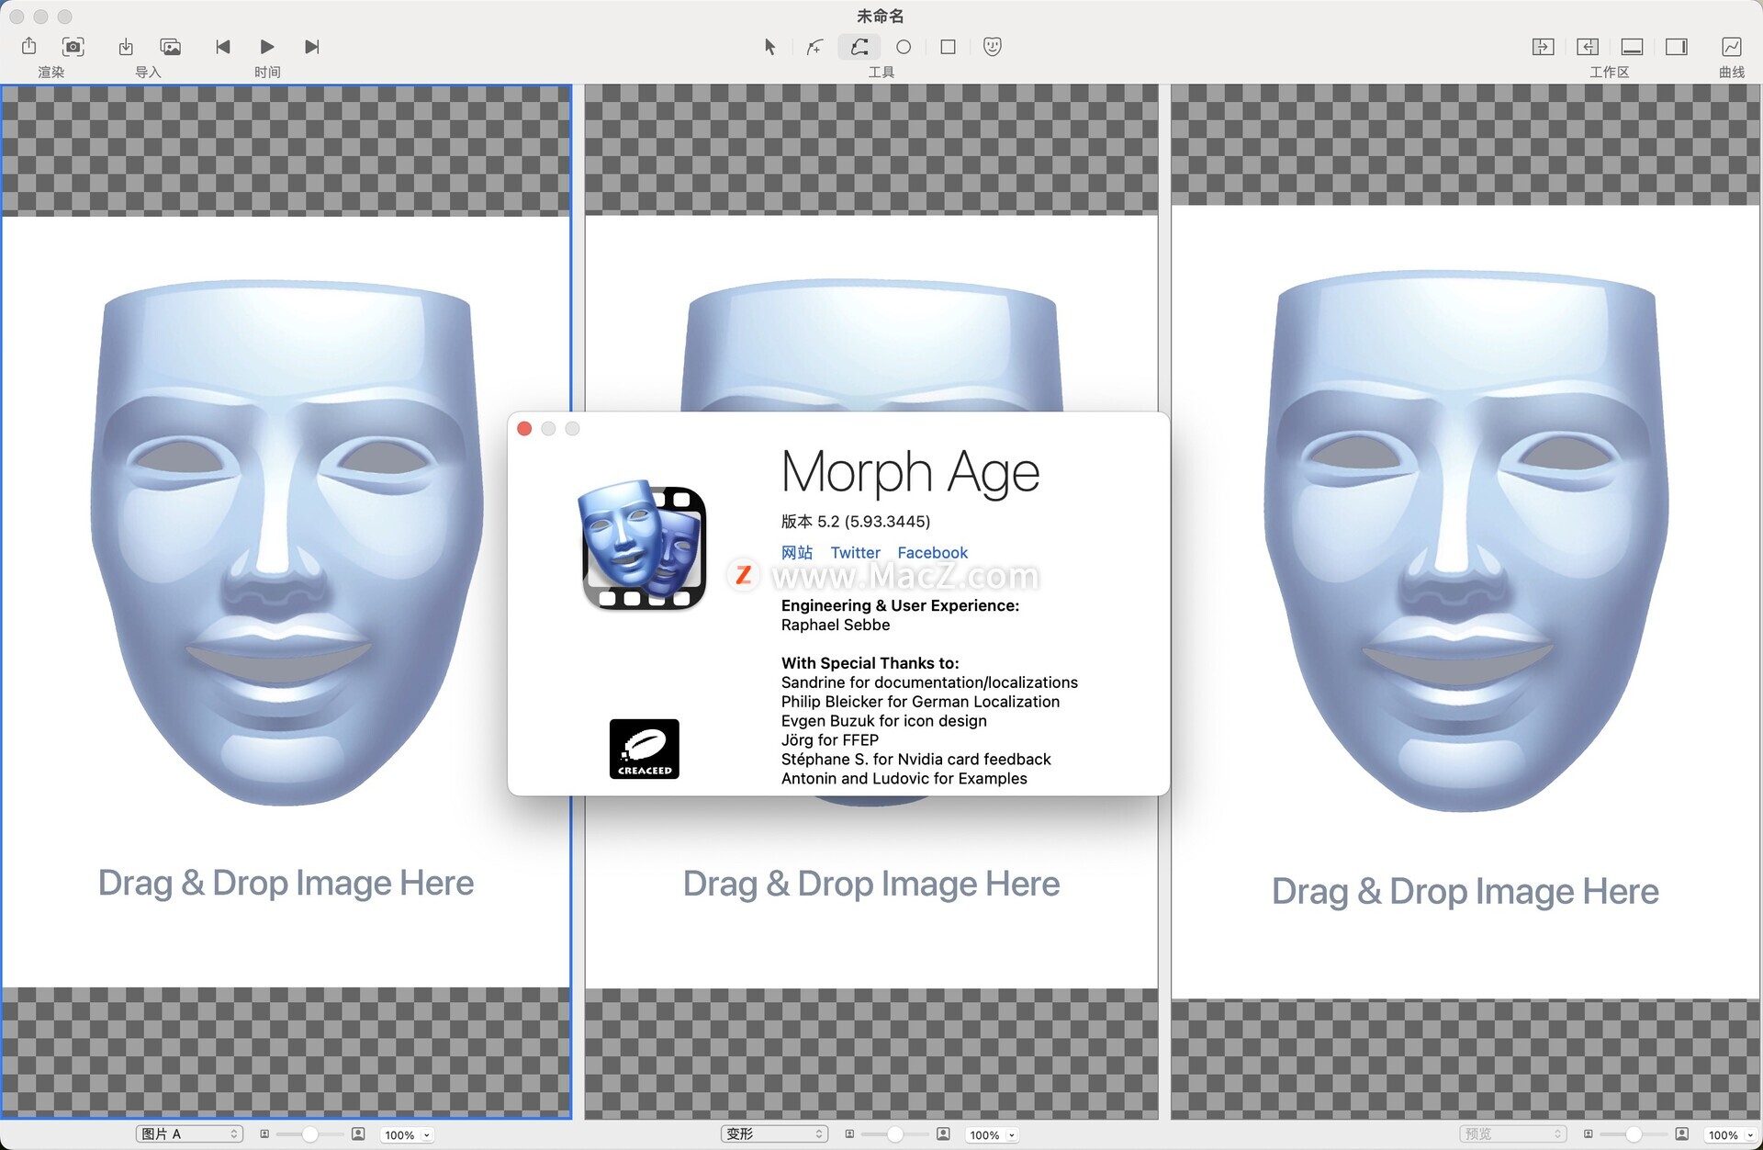Adjust the right pane zoom slider
1763x1150 pixels.
click(x=1633, y=1134)
